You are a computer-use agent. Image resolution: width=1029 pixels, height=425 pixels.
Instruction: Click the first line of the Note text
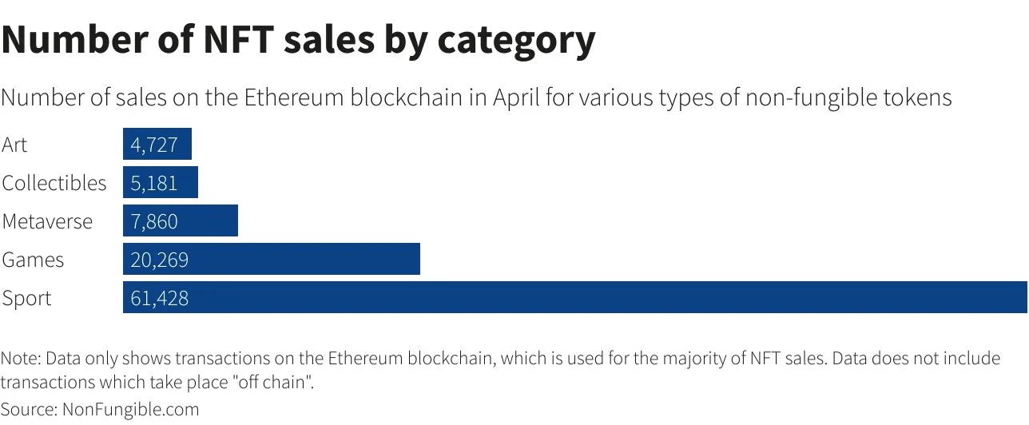pyautogui.click(x=500, y=358)
